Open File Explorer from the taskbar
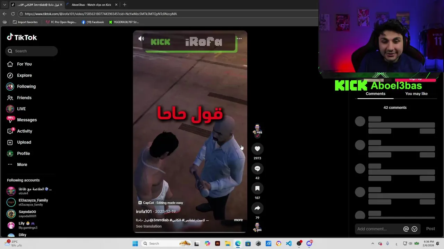 point(228,243)
